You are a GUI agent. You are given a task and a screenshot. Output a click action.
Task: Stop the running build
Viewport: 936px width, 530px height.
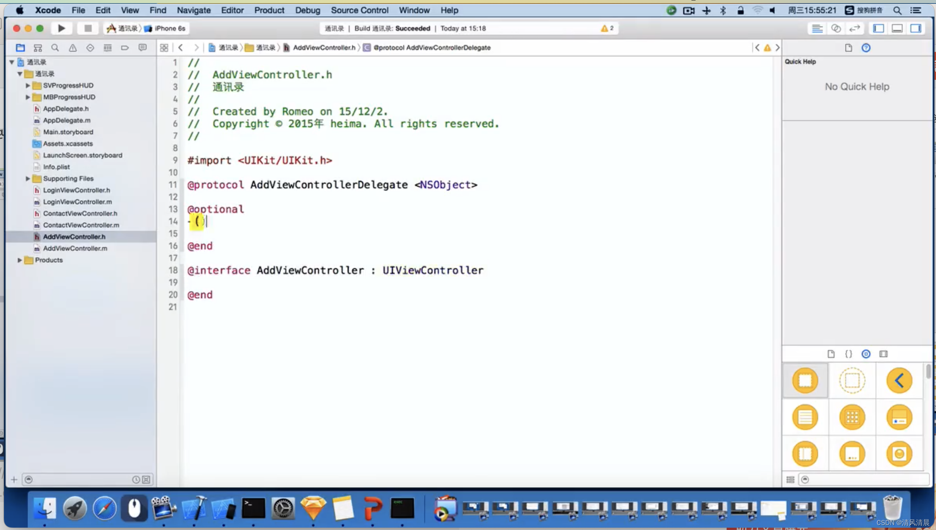pyautogui.click(x=88, y=28)
